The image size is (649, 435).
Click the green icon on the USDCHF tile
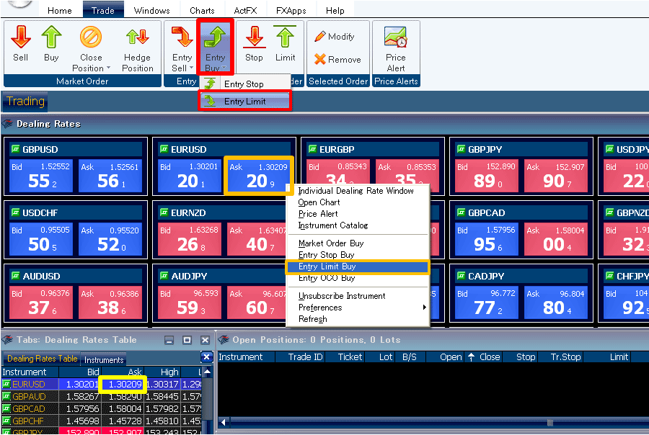[15, 212]
